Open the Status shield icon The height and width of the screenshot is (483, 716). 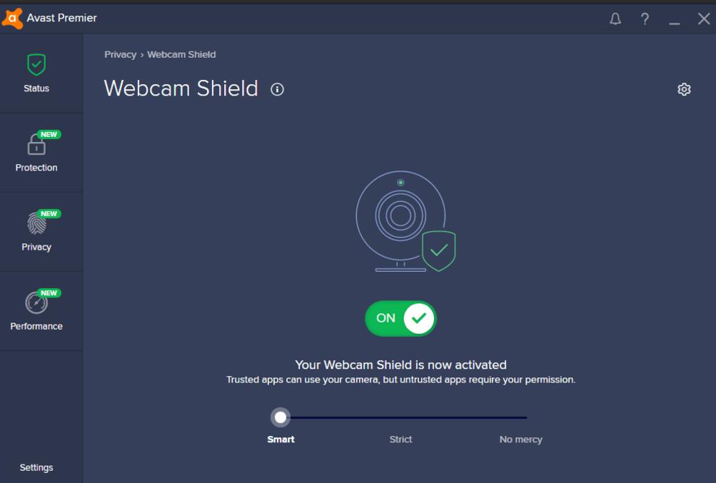[x=36, y=65]
